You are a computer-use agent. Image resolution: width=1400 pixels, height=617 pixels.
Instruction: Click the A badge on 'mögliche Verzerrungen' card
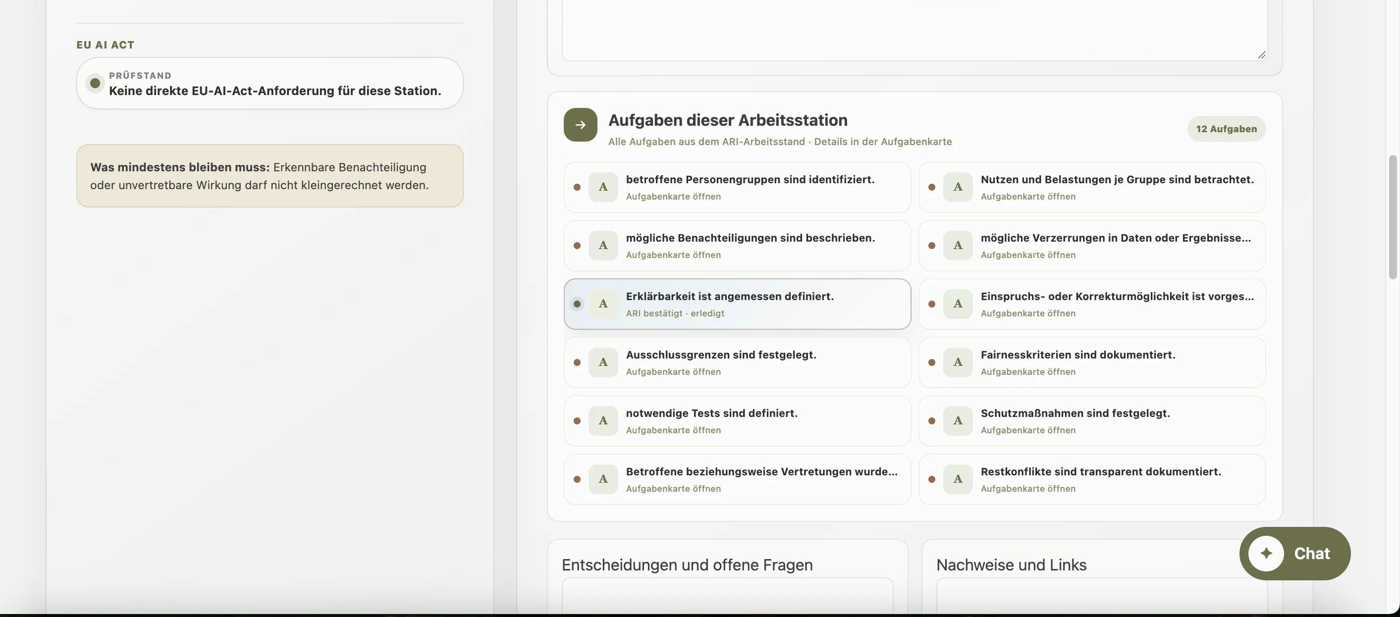pos(958,246)
